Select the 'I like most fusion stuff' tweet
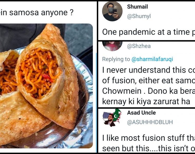Screen dimensions: 195x154 149,143
